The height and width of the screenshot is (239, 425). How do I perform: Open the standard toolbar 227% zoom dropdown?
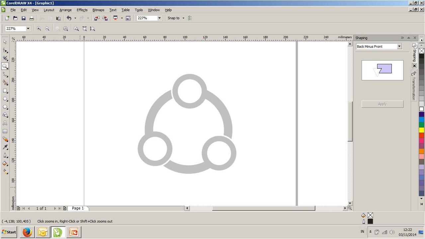[x=159, y=18]
